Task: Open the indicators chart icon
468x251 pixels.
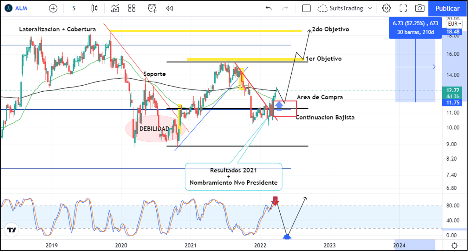Action: [115, 9]
